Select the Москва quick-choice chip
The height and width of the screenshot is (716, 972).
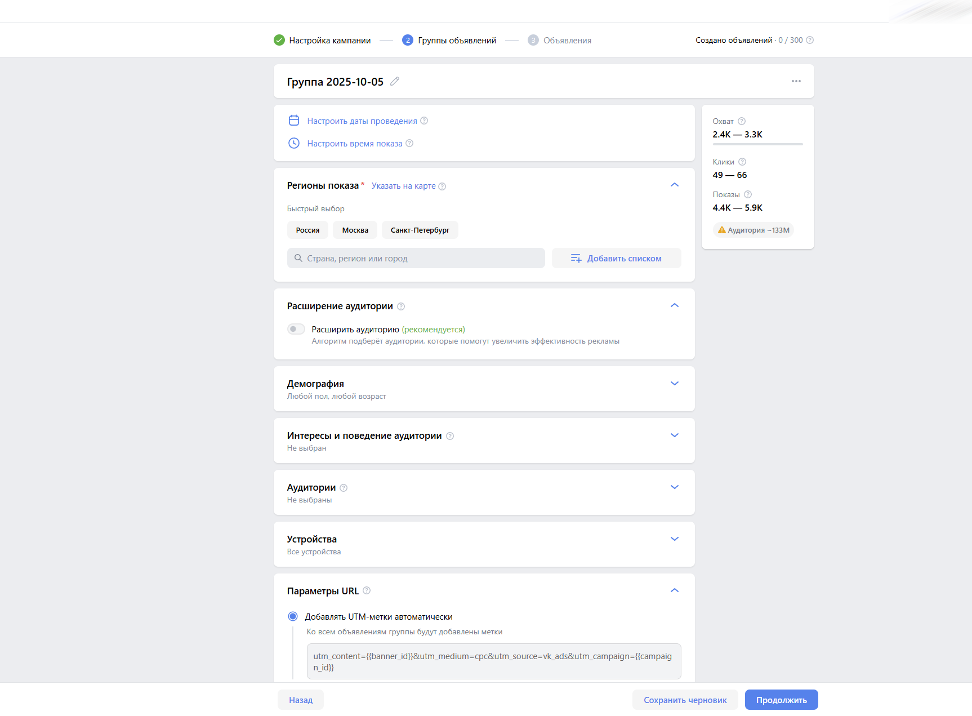coord(355,230)
